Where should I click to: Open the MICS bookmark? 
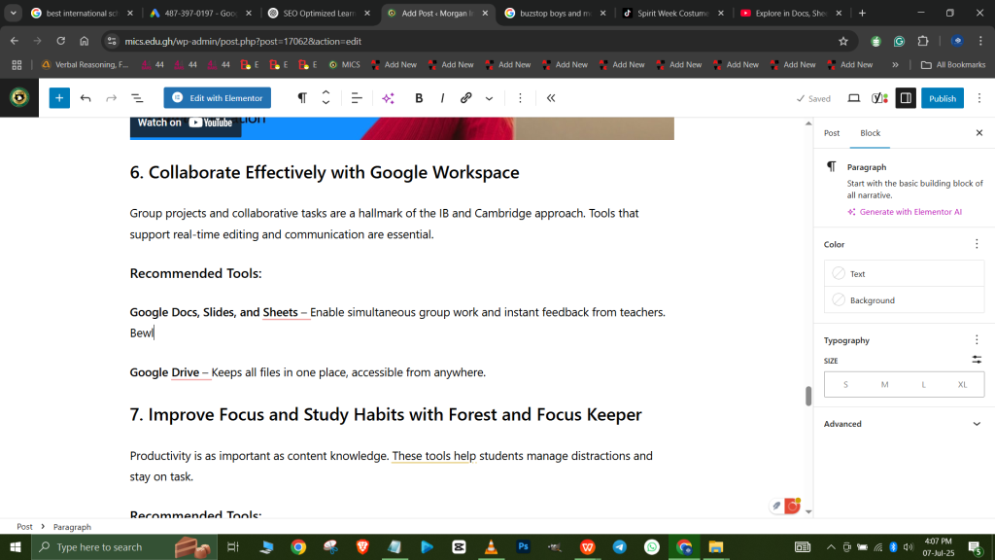(x=344, y=65)
